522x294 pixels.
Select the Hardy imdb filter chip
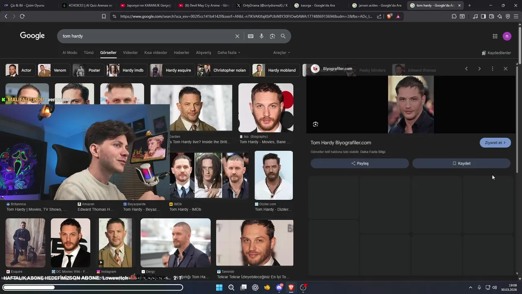tap(126, 70)
